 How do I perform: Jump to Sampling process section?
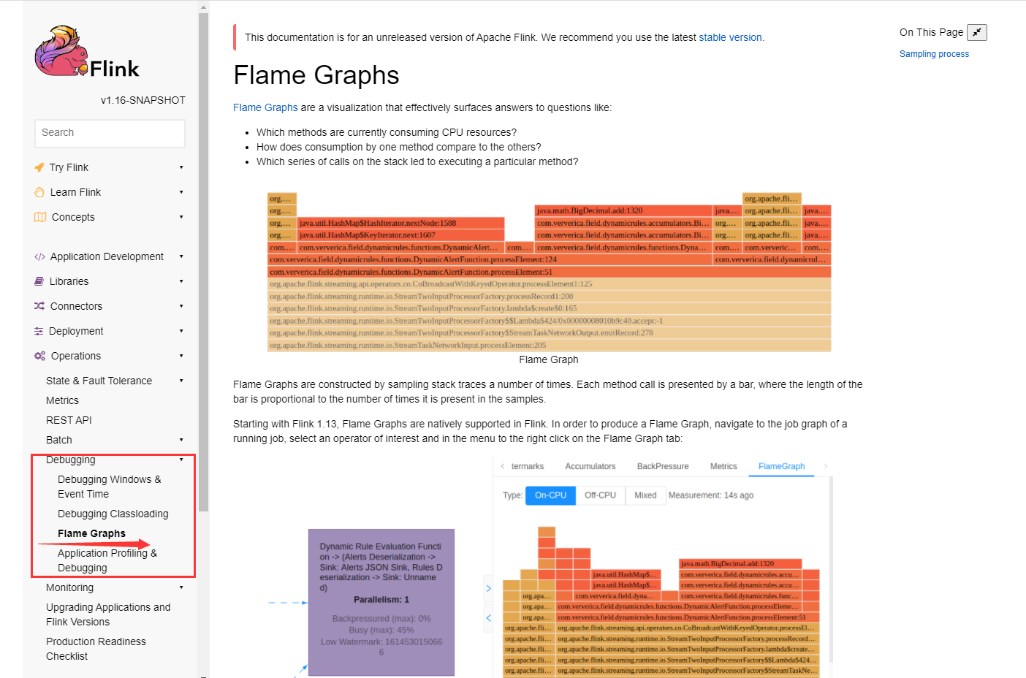(934, 54)
